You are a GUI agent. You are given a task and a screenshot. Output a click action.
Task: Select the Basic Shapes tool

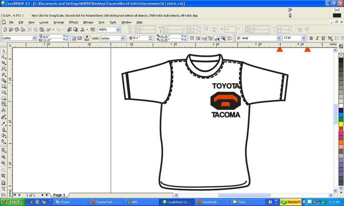pos(3,104)
